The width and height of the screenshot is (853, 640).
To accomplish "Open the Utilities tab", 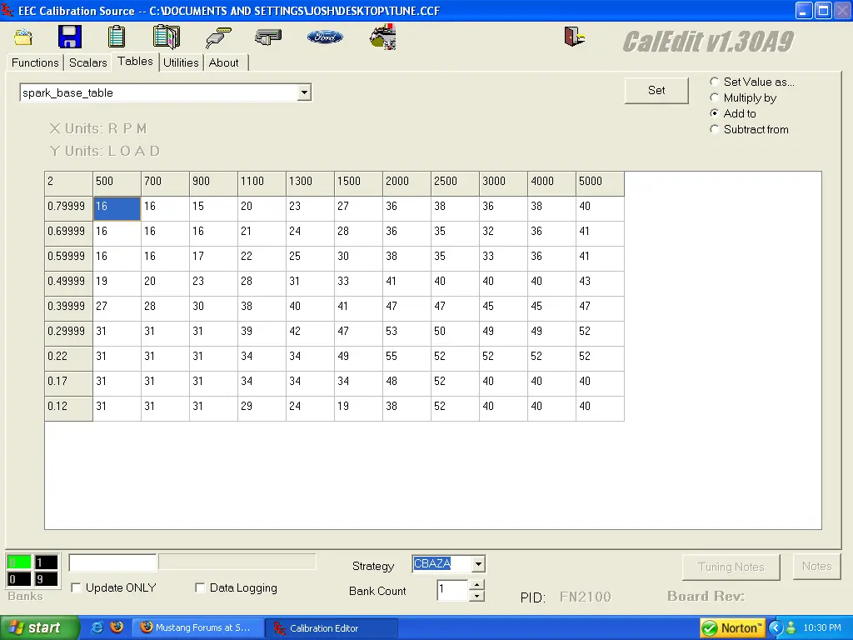I will pyautogui.click(x=181, y=62).
